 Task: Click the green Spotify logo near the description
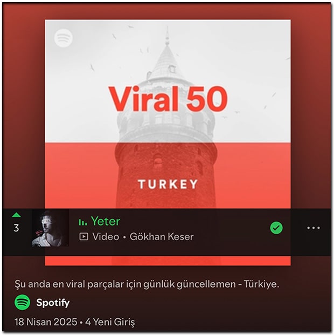click(x=22, y=302)
